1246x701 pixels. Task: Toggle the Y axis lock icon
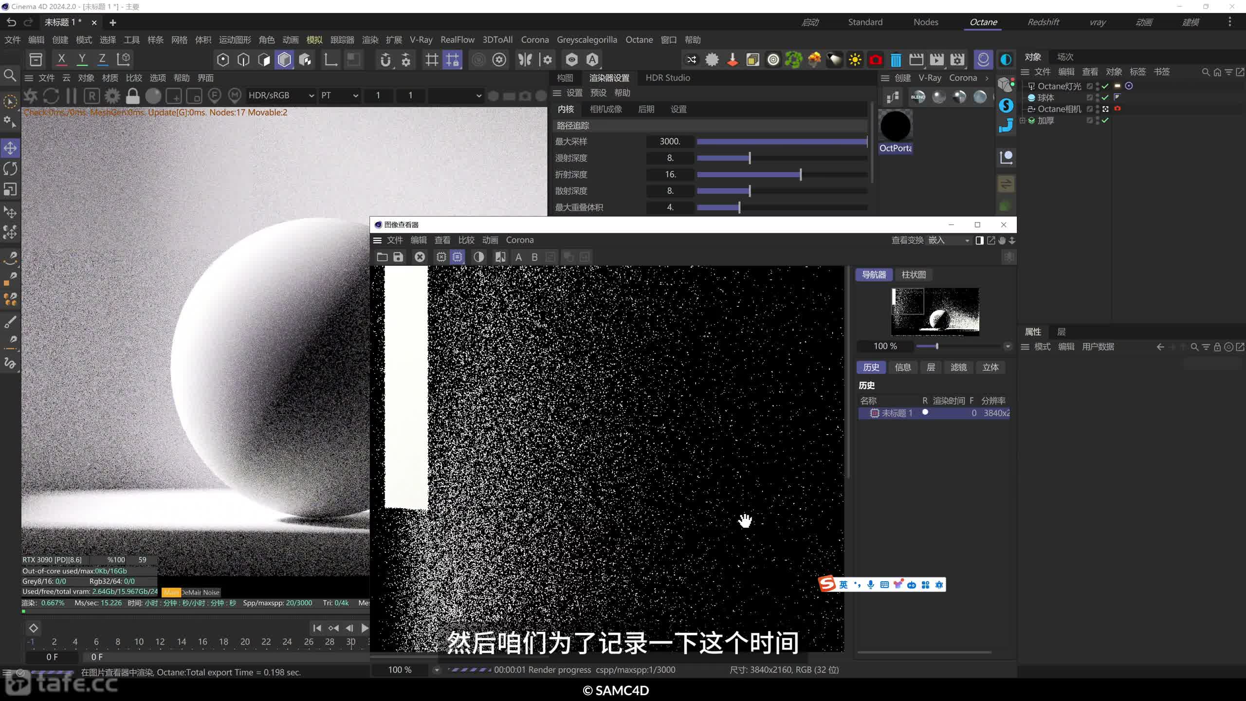[x=82, y=59]
